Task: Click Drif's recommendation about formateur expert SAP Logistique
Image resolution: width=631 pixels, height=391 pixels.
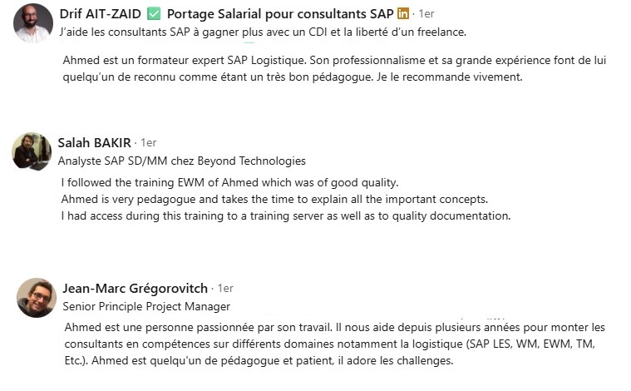Action: 301,68
